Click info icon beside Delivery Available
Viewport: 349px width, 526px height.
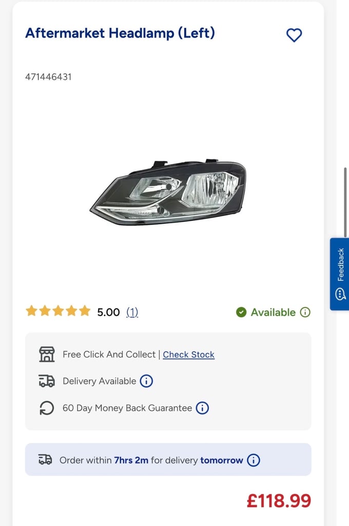146,381
